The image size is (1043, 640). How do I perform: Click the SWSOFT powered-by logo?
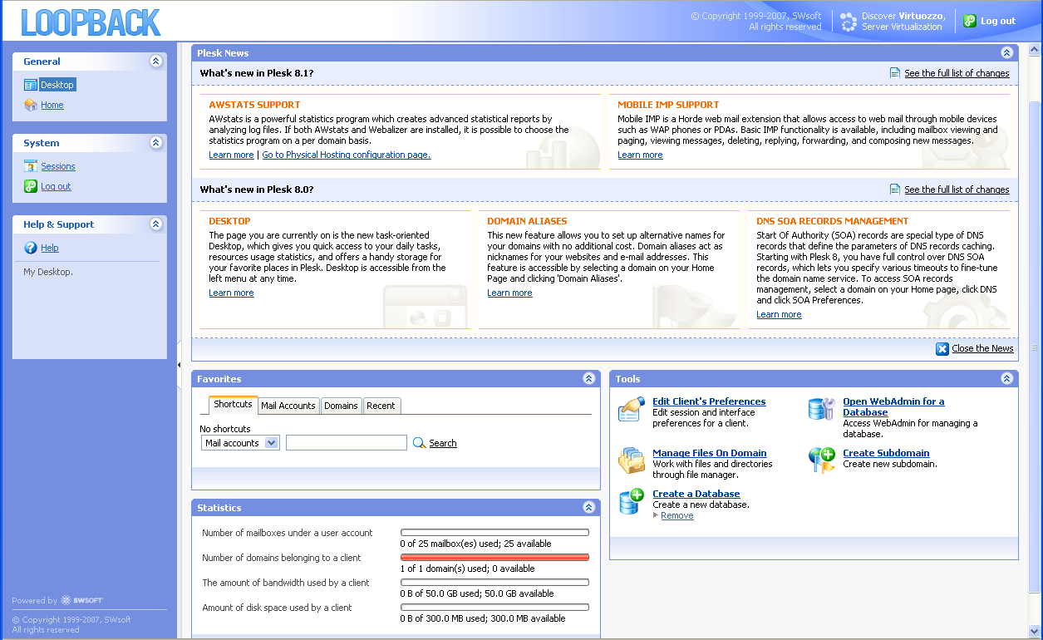click(x=81, y=600)
